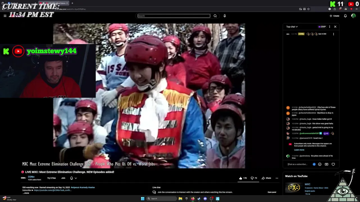Close the live chat panel
The width and height of the screenshot is (360, 202).
coord(335,27)
